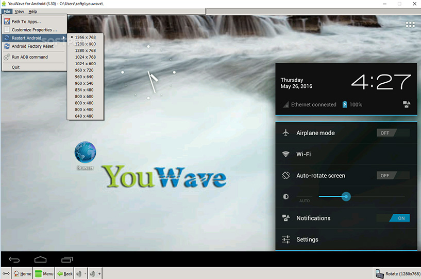Click the 4:27 clock display
Viewport: 421px width, 279px height.
click(381, 82)
